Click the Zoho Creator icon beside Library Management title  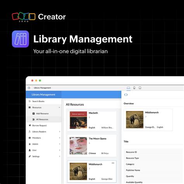pos(29,88)
